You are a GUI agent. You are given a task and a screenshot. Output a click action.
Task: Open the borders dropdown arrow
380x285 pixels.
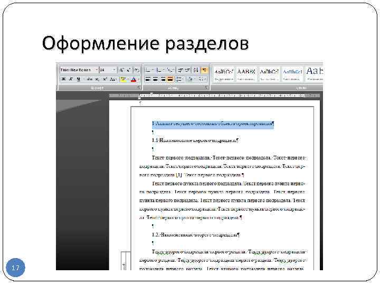[205, 79]
